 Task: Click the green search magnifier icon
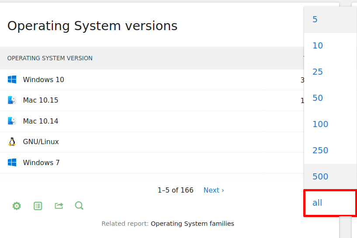coord(79,206)
